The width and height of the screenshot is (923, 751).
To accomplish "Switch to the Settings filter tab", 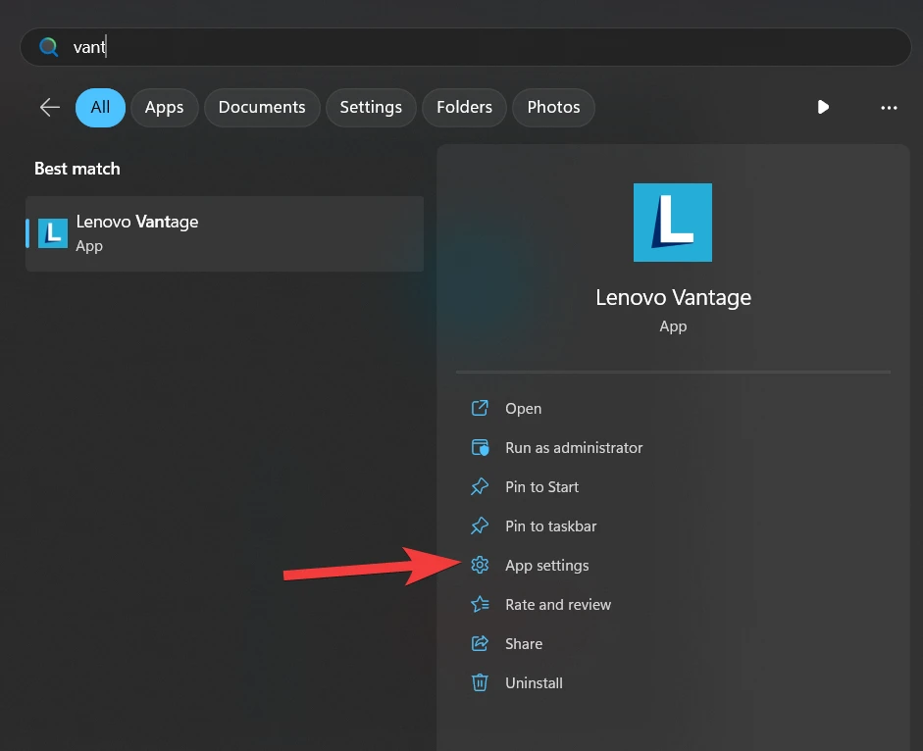I will coord(371,107).
